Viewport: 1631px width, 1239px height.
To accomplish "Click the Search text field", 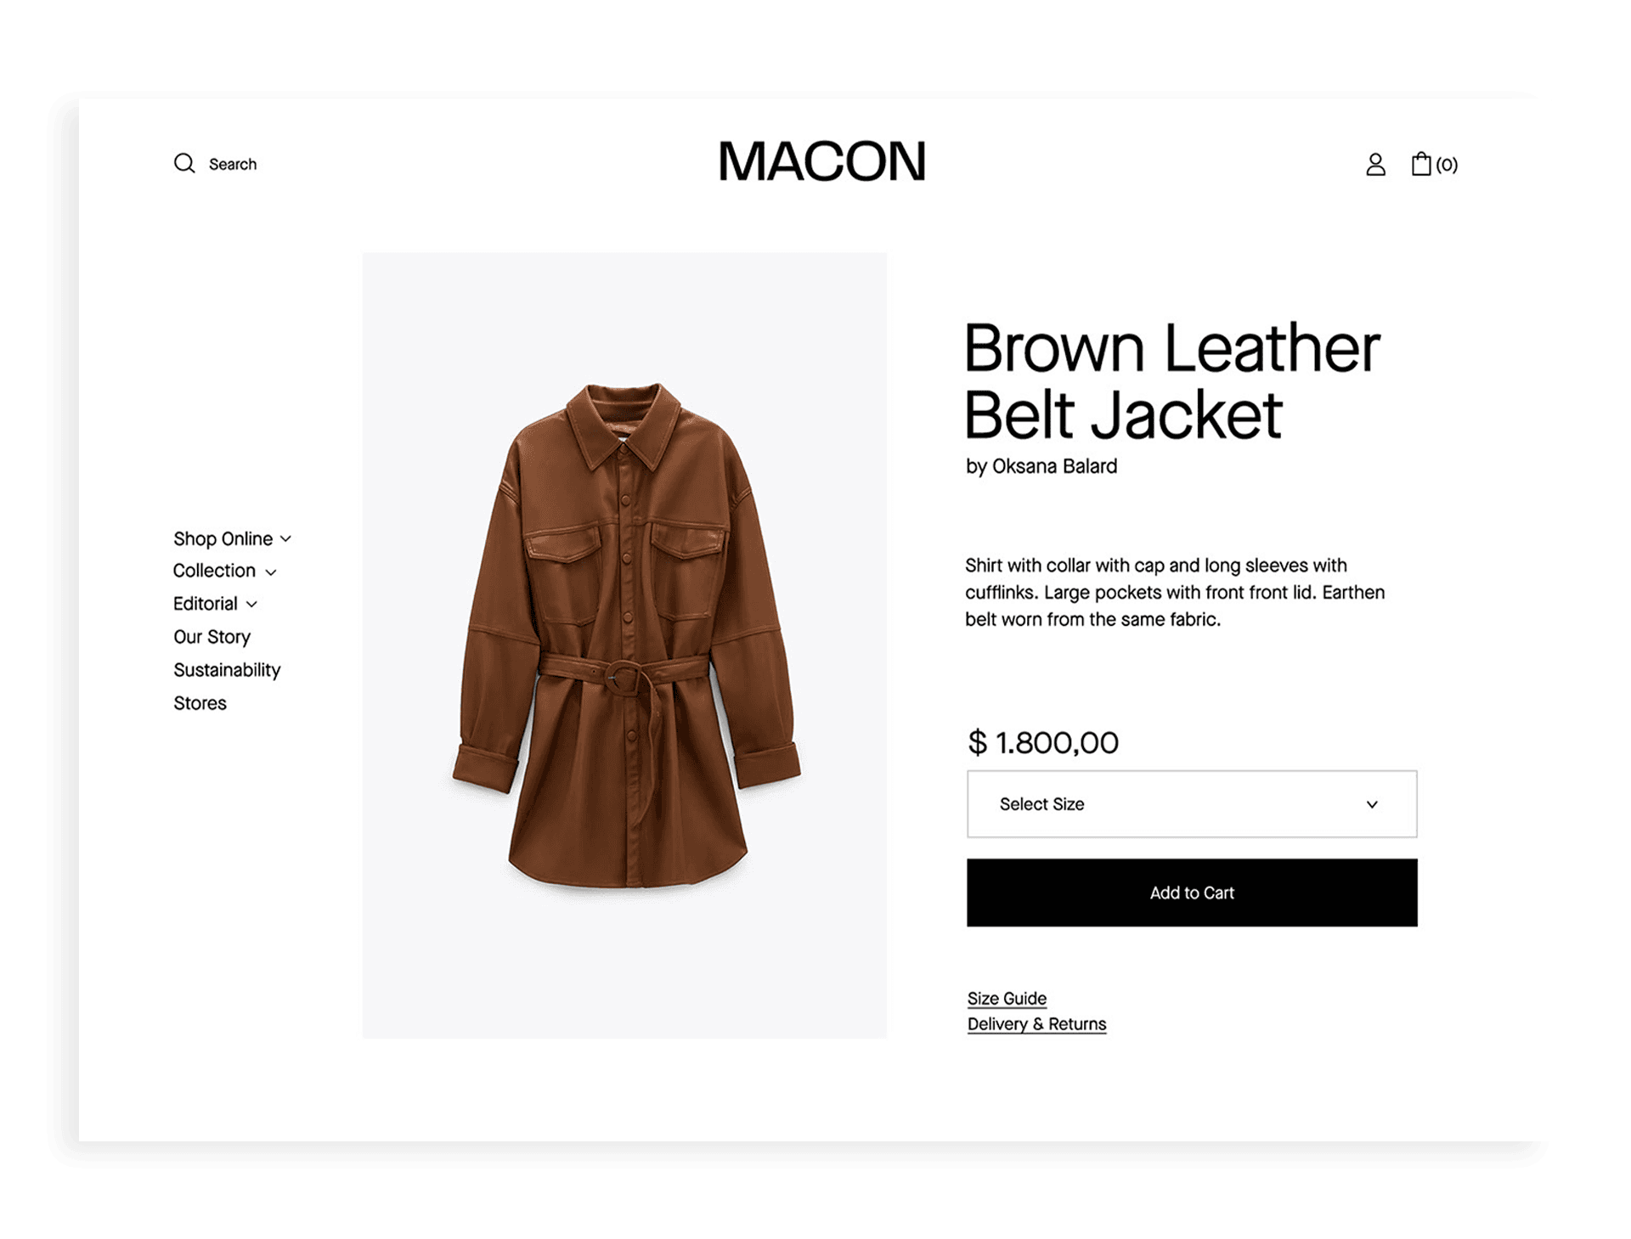I will 233,164.
